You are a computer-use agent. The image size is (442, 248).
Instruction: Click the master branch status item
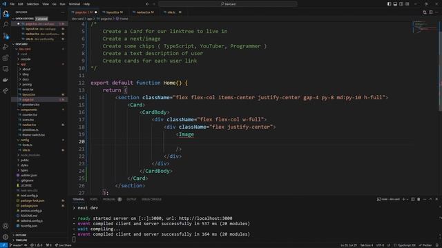click(16, 245)
